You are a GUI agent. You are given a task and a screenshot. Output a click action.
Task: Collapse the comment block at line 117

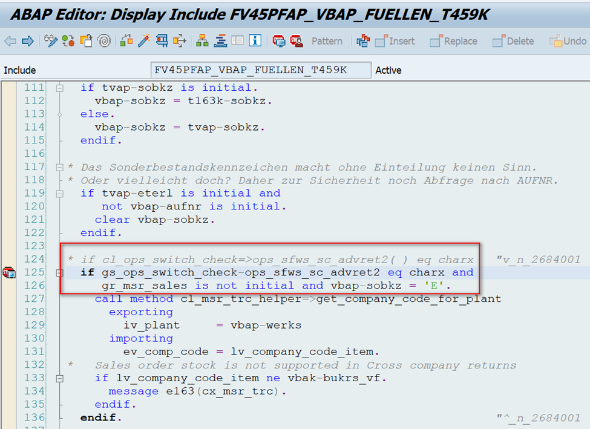59,167
